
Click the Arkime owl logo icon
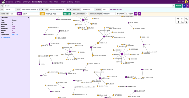tap(3, 2)
